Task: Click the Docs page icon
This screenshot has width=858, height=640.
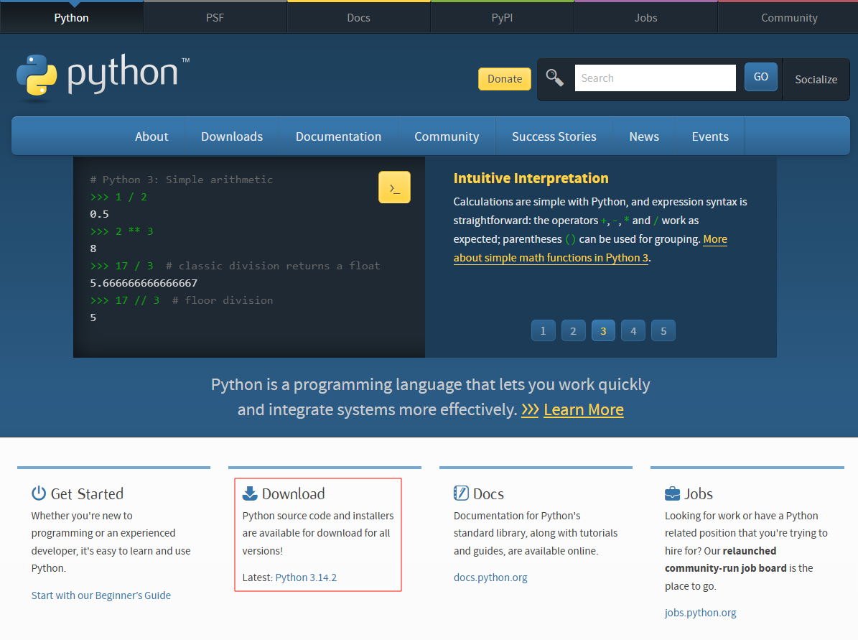Action: (x=460, y=493)
